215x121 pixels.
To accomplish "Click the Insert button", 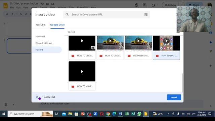I will 174,97.
